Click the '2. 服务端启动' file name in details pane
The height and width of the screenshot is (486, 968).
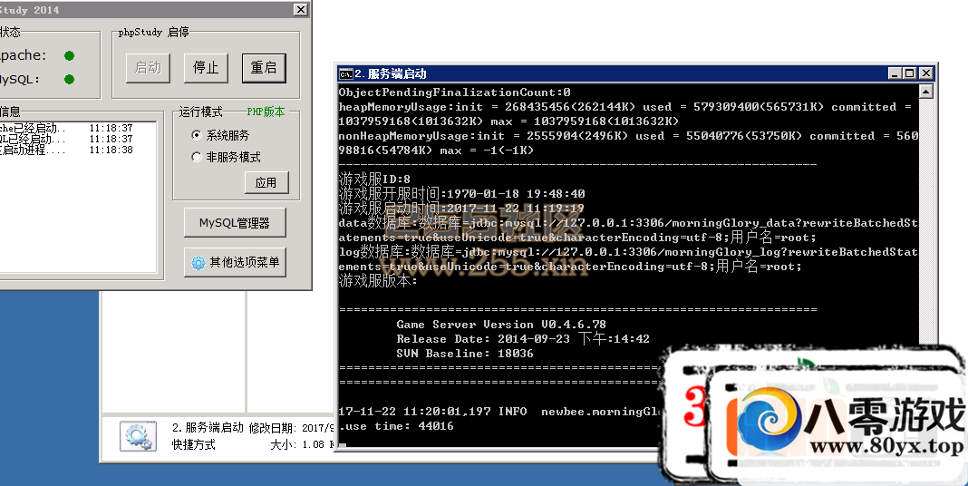[208, 427]
